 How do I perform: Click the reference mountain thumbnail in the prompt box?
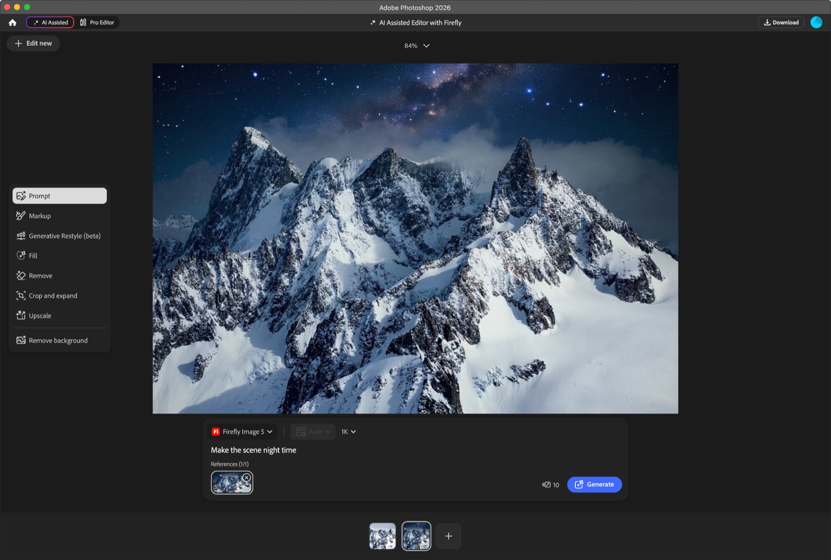tap(232, 483)
